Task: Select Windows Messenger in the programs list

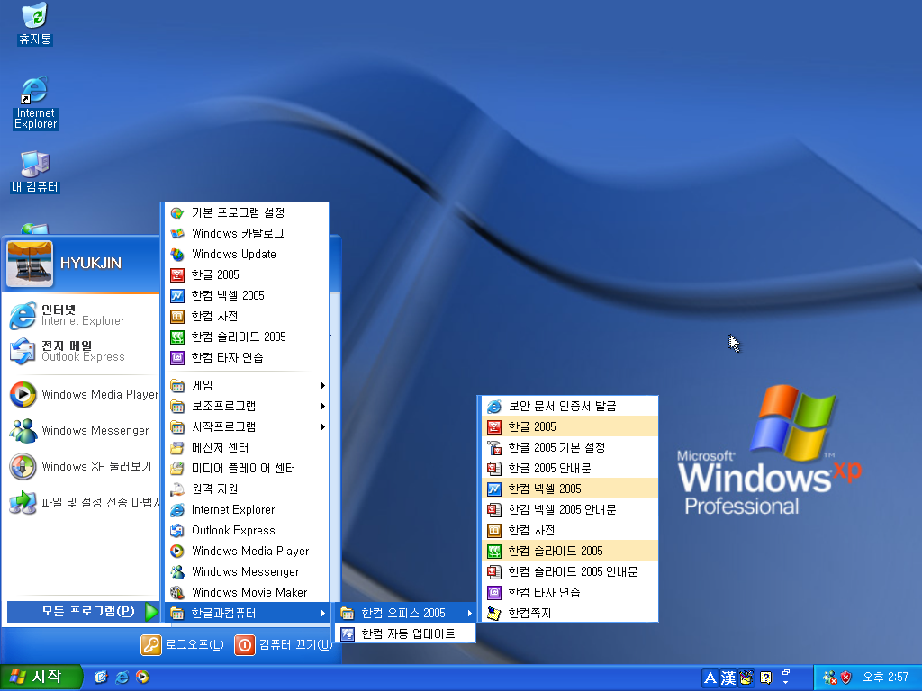Action: point(246,571)
